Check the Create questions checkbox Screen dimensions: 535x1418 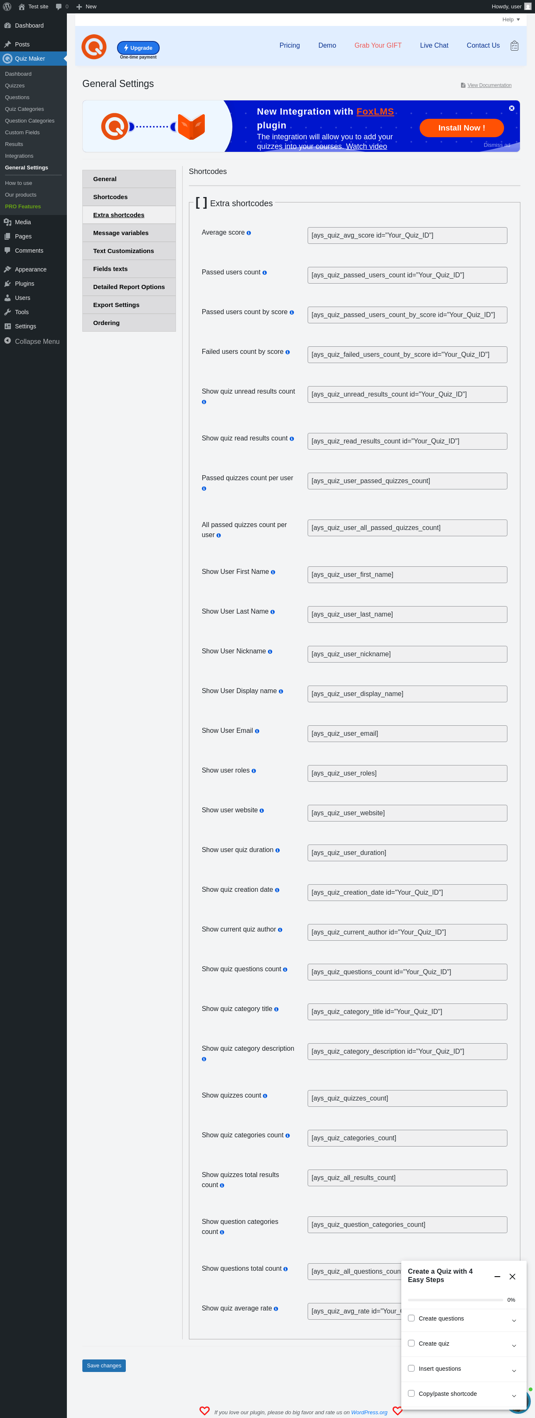(411, 1318)
